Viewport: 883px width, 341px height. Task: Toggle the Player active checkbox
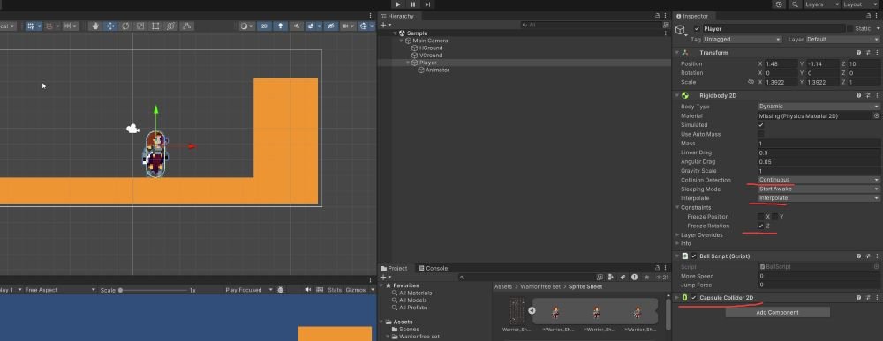[698, 29]
